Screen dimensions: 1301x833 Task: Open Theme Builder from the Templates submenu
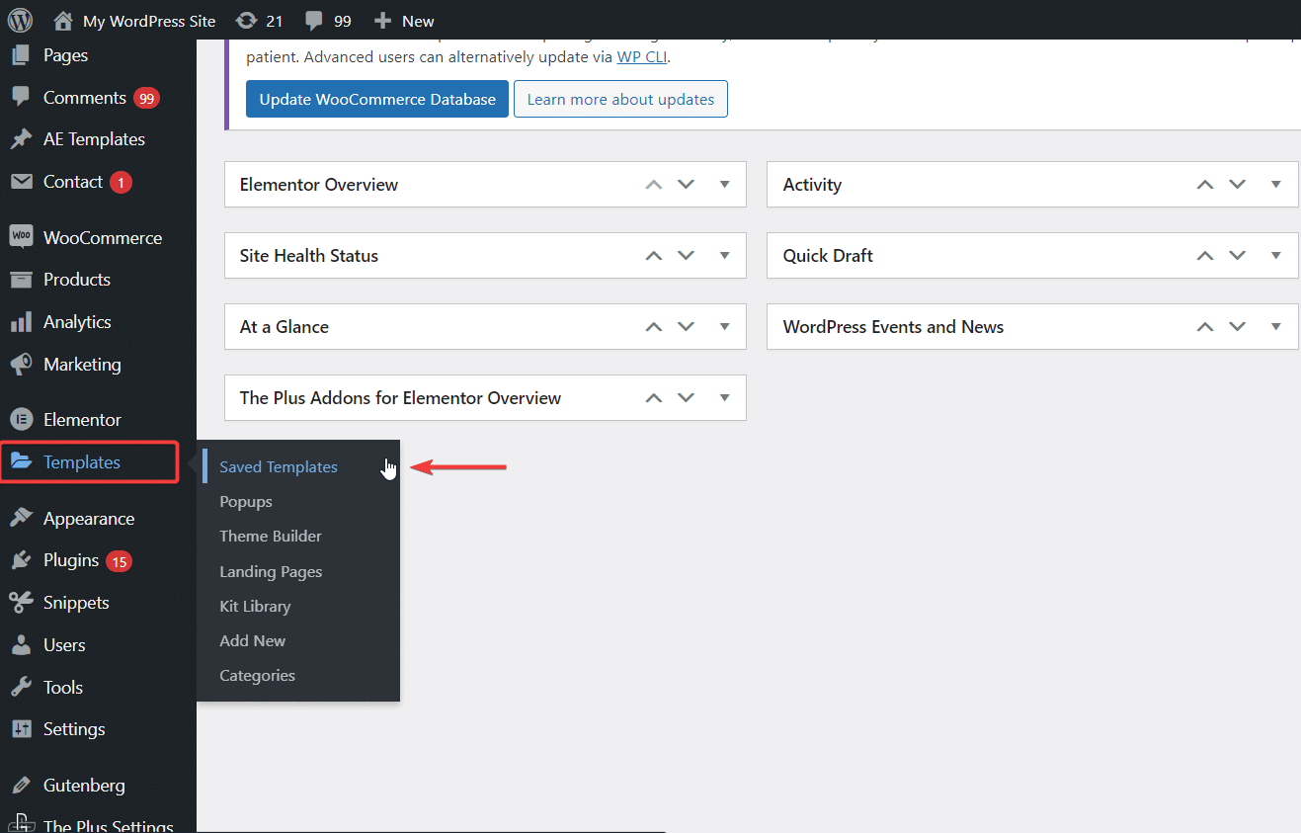tap(271, 536)
